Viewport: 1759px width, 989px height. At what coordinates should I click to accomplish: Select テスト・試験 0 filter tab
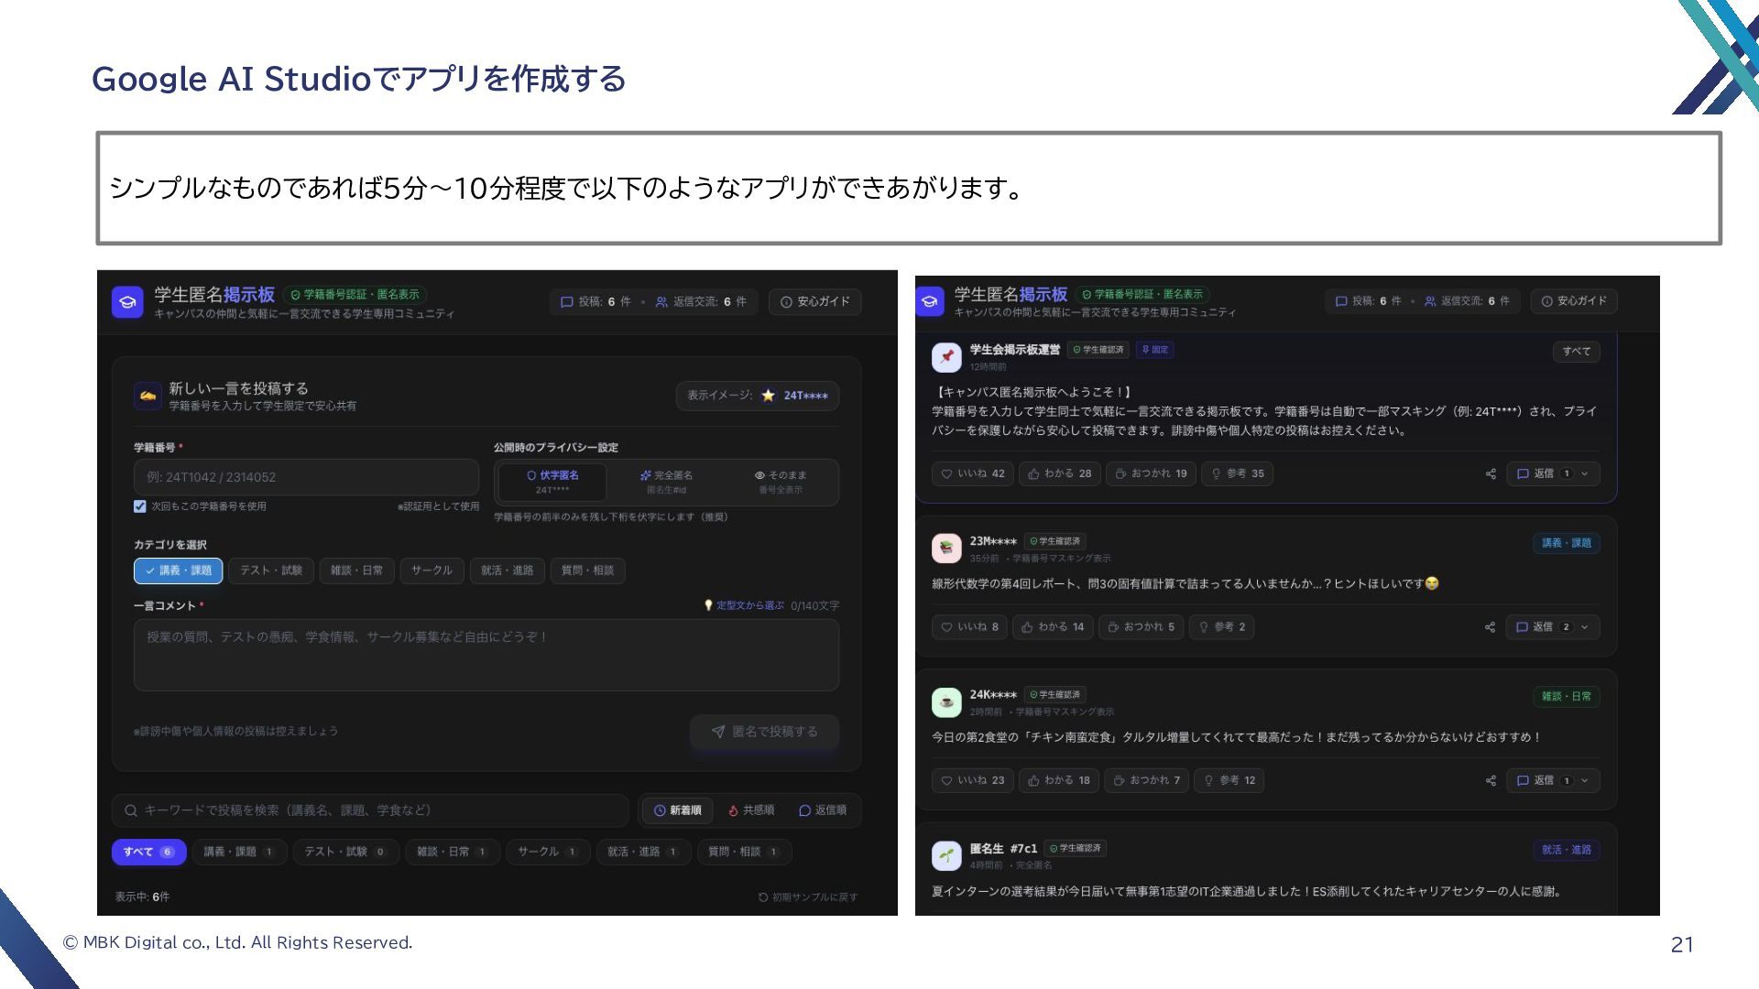click(345, 852)
